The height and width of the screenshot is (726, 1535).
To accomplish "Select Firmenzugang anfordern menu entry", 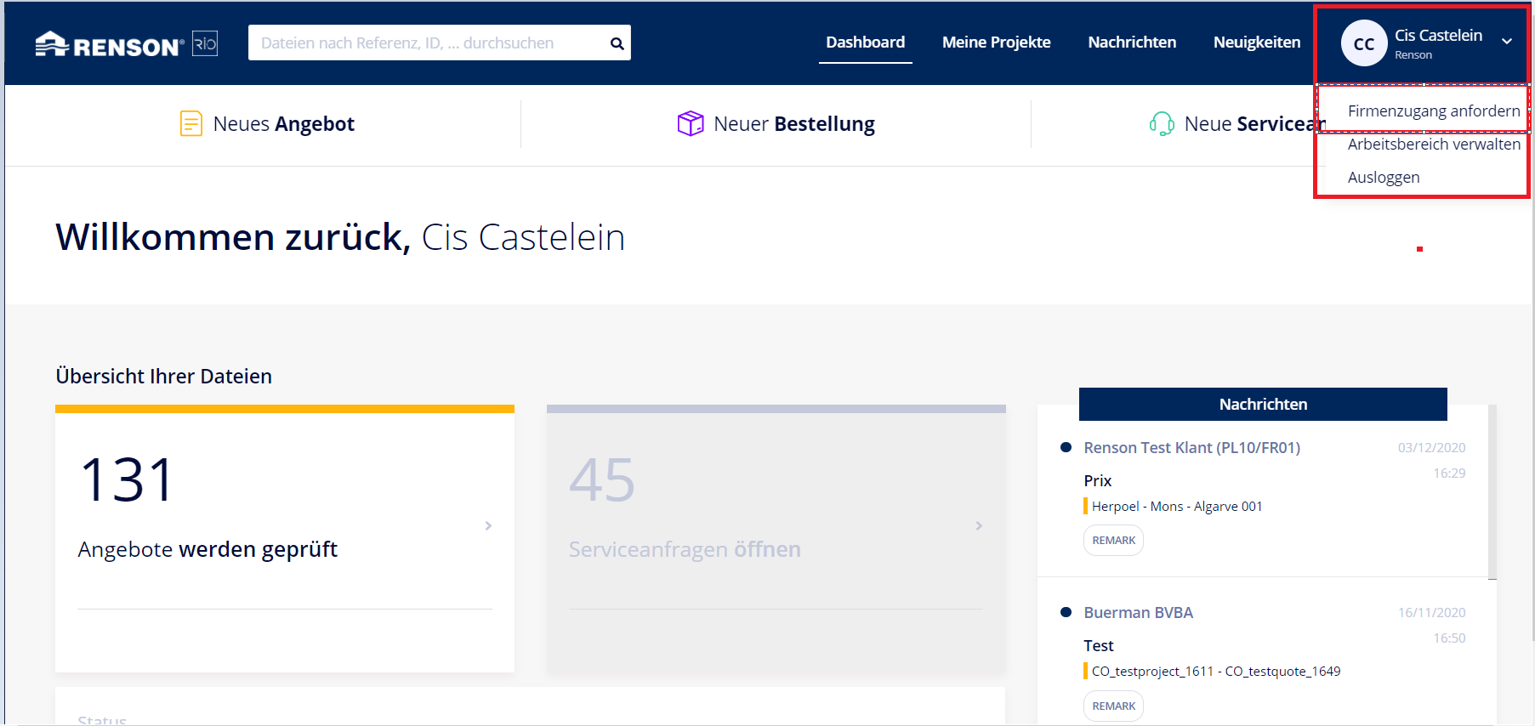I will [1433, 111].
